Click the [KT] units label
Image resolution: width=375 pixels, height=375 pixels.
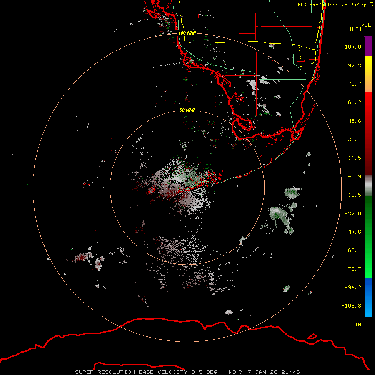(x=356, y=29)
